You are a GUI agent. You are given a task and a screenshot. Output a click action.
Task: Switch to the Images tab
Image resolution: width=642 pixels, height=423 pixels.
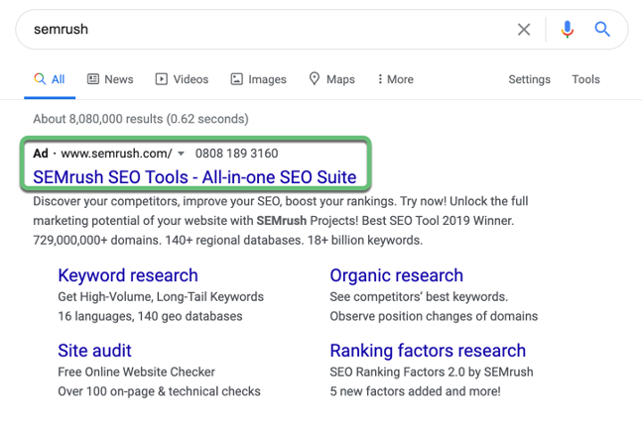point(258,79)
